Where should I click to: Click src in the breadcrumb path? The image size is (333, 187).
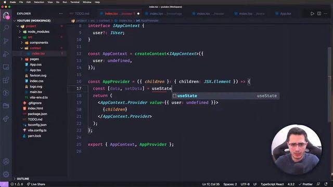93,21
